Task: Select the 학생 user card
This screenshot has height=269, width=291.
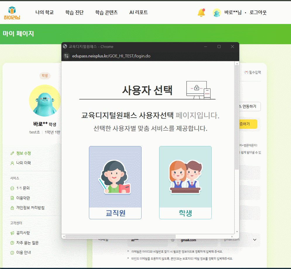Action: point(185,182)
